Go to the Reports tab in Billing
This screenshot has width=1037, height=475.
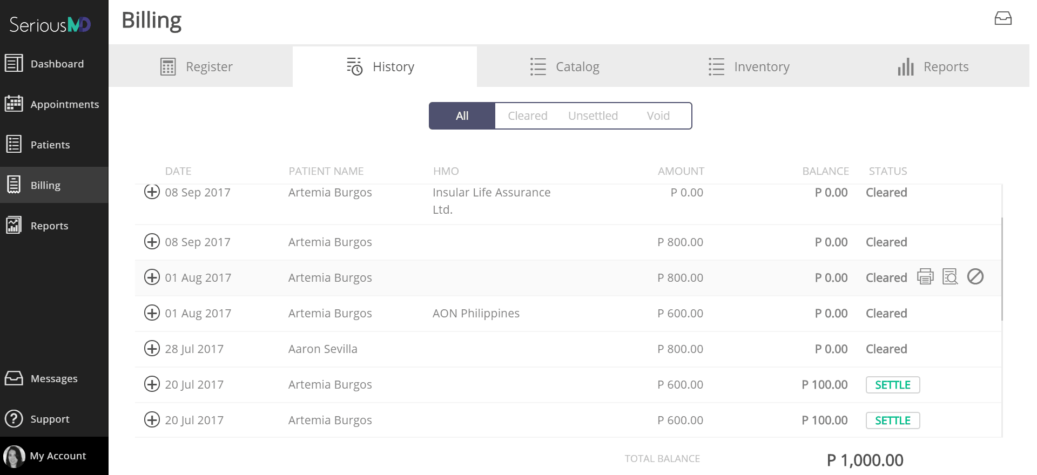pos(937,66)
